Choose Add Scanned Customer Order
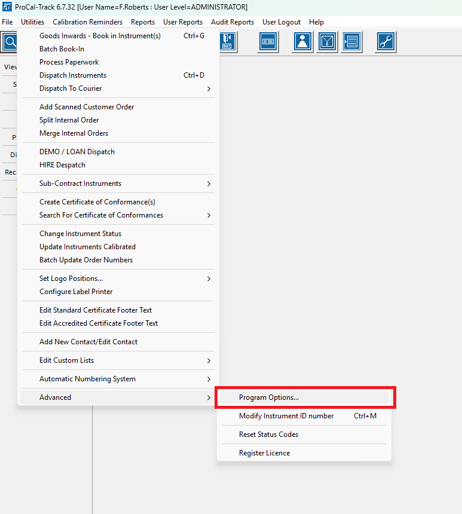The width and height of the screenshot is (462, 514). 118,107
